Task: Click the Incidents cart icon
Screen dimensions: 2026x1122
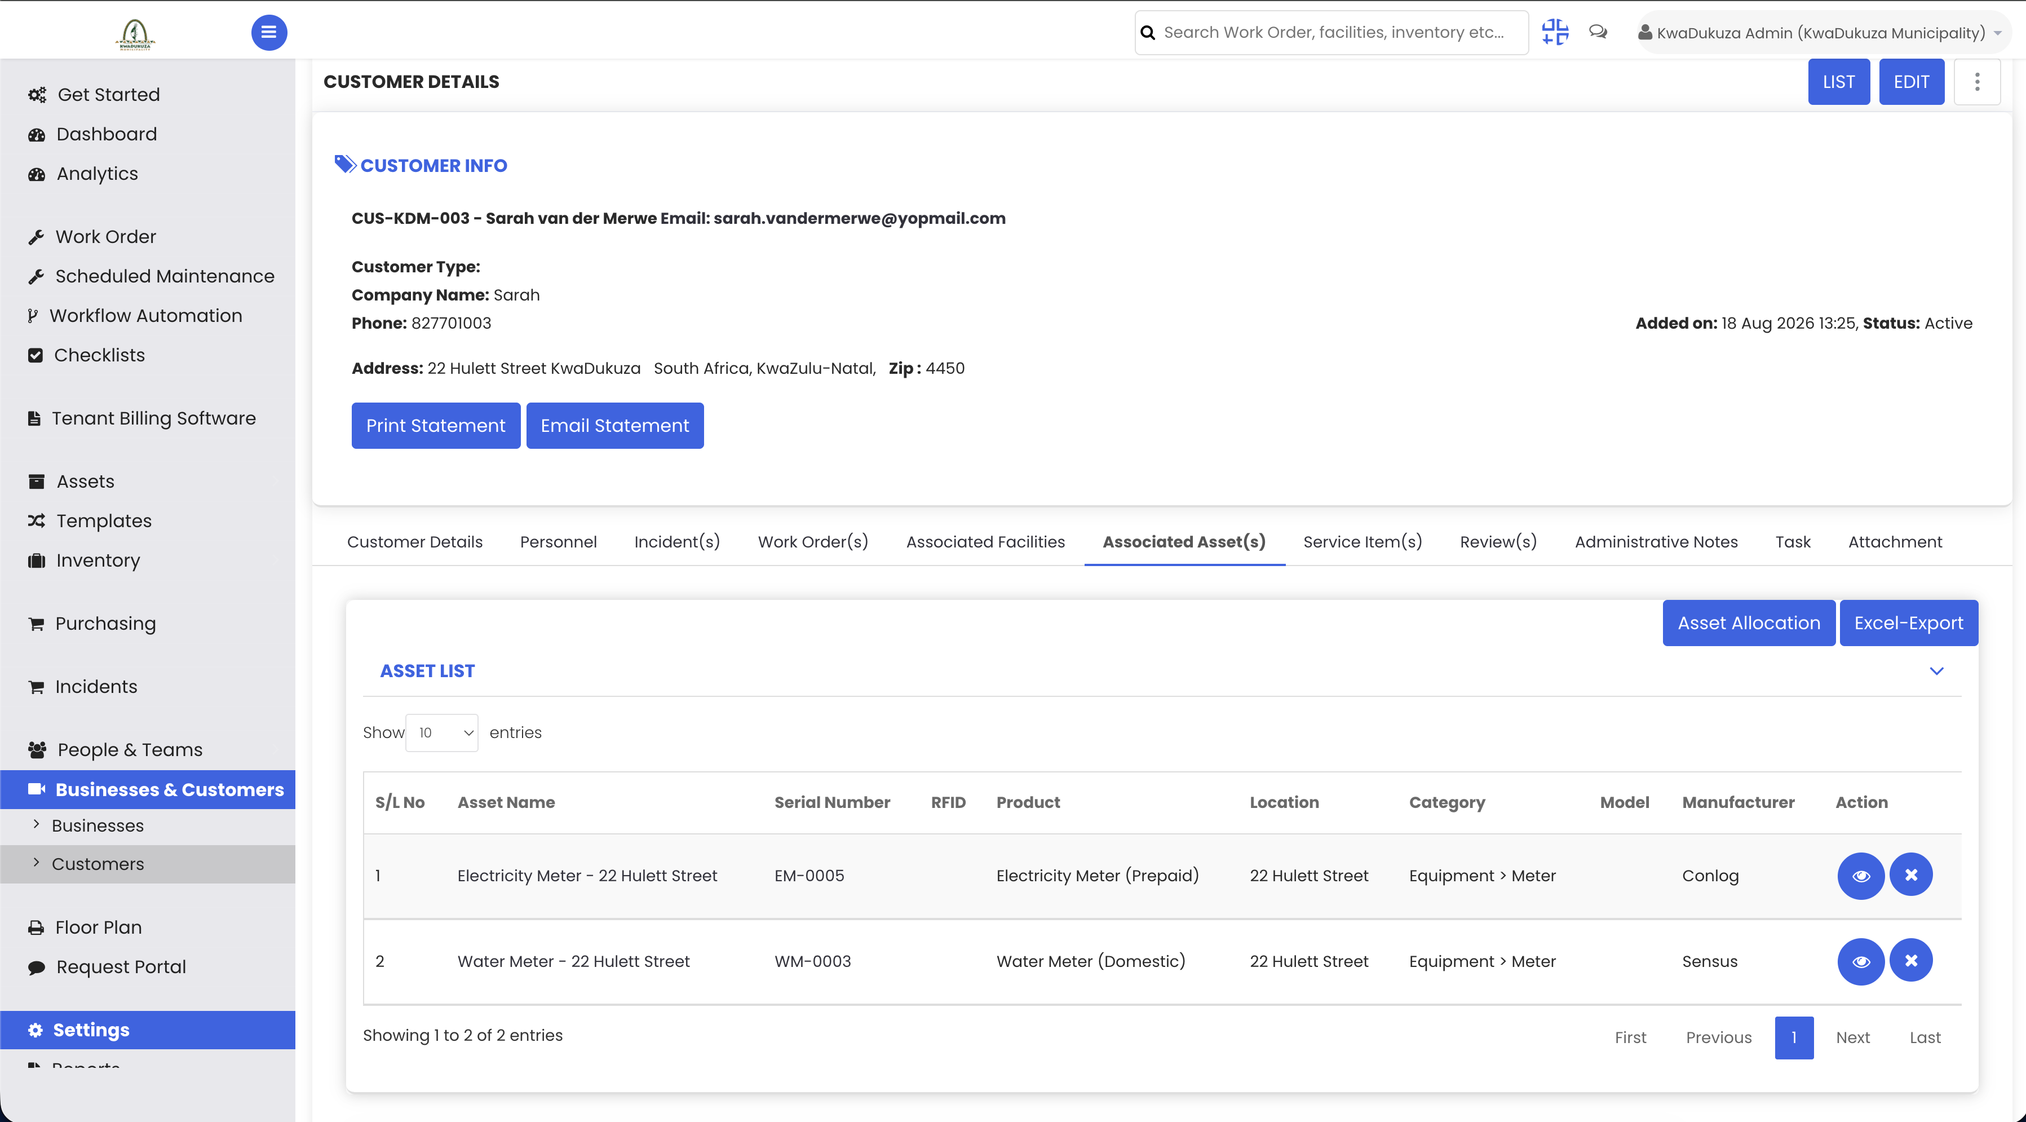Action: pyautogui.click(x=36, y=687)
